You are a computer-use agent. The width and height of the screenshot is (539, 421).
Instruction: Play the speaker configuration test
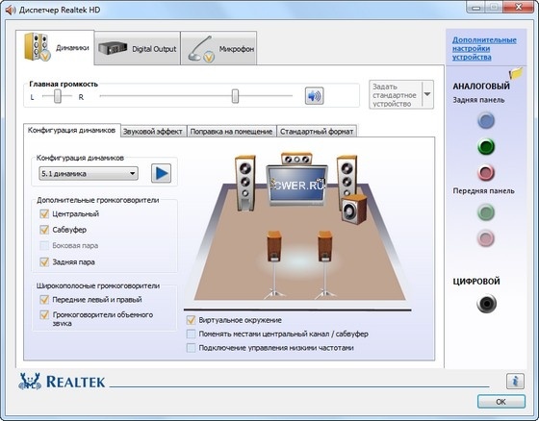(162, 173)
